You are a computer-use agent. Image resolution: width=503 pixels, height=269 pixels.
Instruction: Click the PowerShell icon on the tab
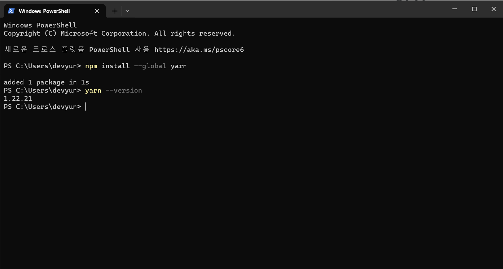11,11
